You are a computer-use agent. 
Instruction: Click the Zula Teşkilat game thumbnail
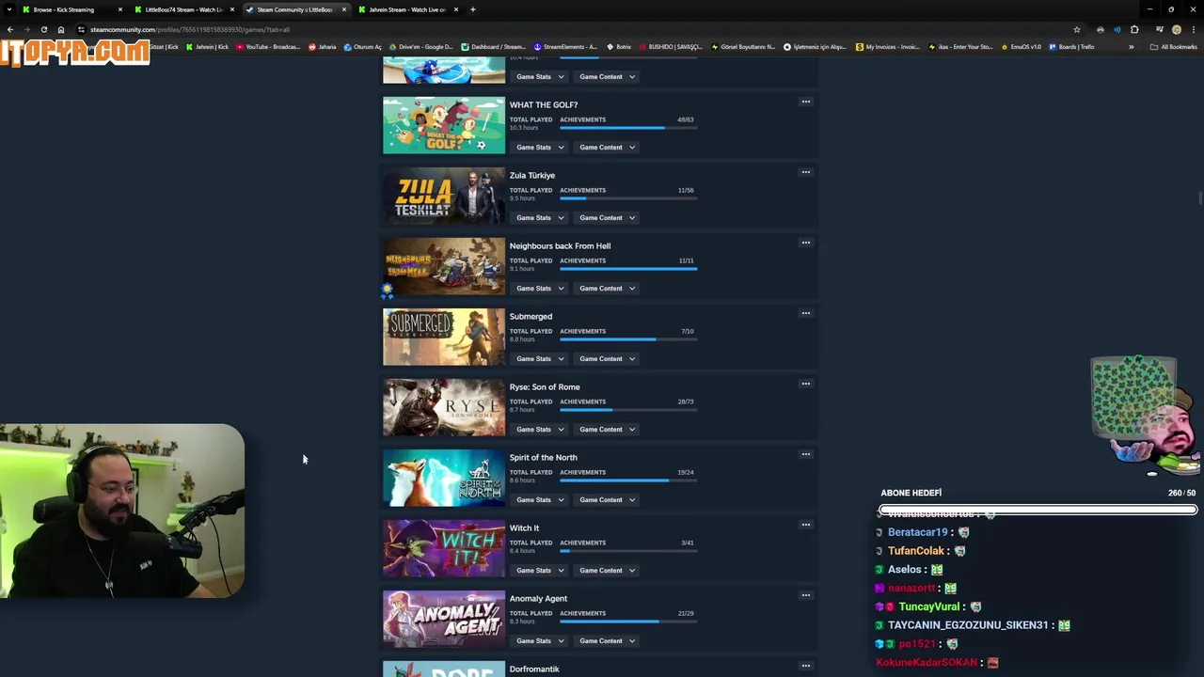[x=444, y=196]
